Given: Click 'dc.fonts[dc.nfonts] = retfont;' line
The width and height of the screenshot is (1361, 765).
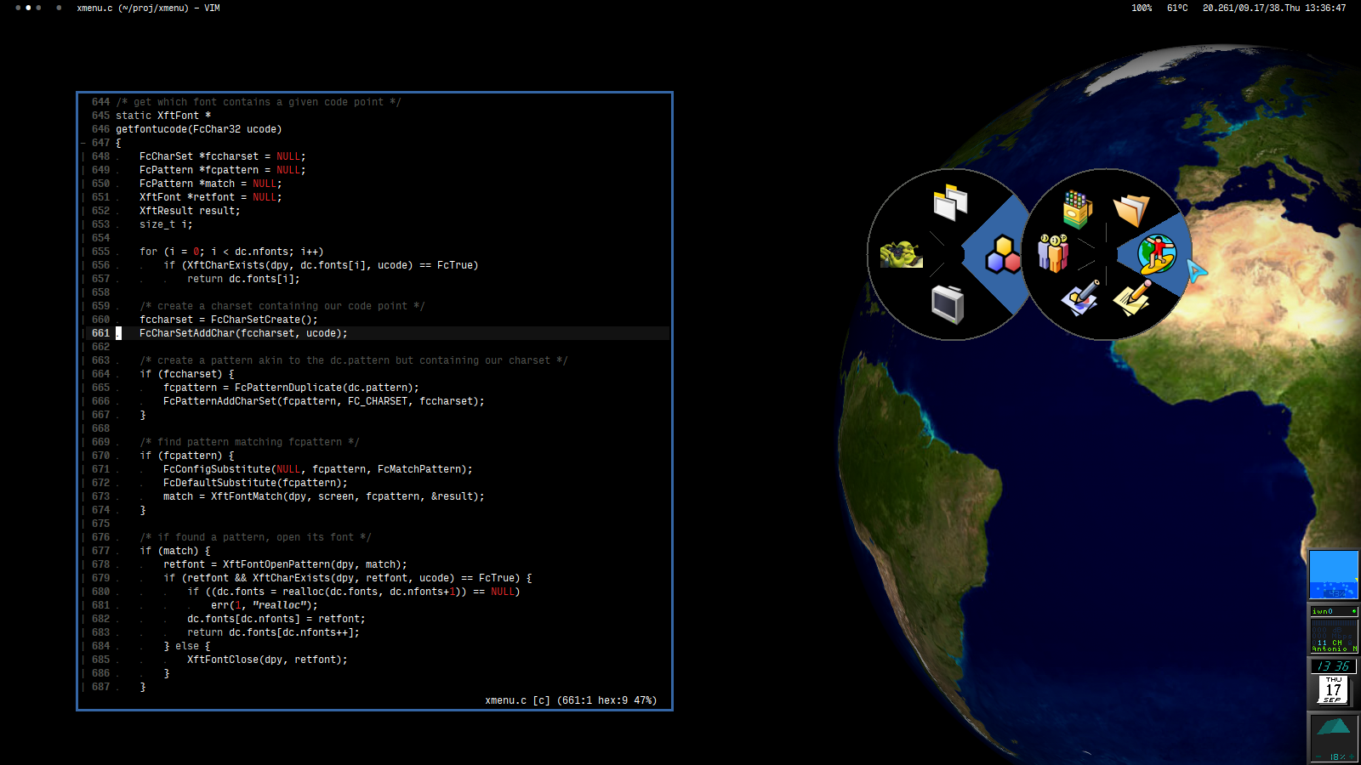Looking at the screenshot, I should click(276, 619).
